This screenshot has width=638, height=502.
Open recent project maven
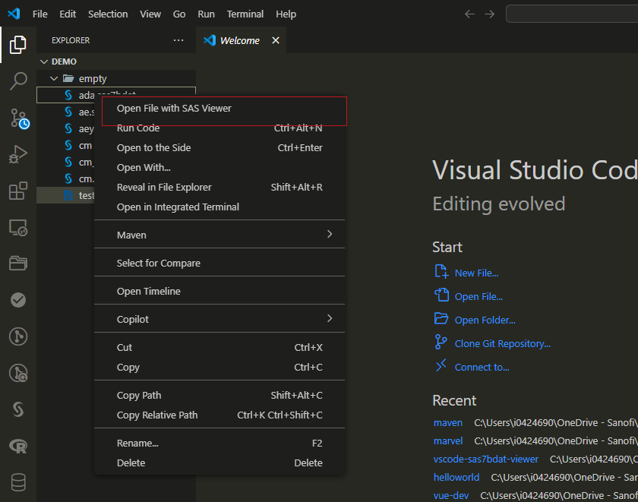tap(447, 423)
